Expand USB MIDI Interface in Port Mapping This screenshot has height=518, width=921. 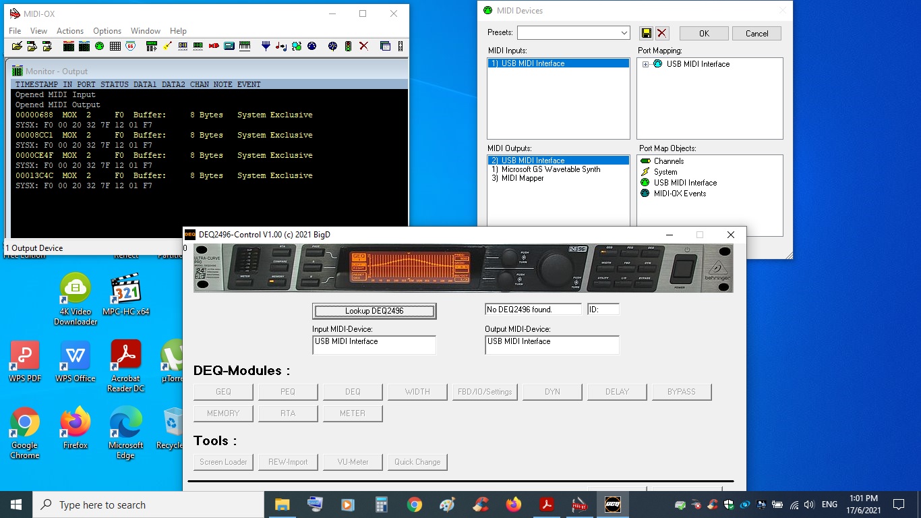pos(645,64)
